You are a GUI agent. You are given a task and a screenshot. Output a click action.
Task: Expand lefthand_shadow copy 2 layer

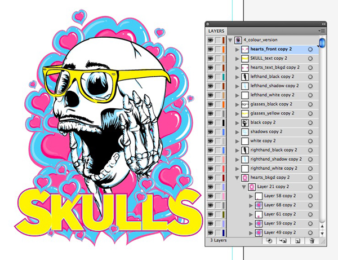pos(237,86)
